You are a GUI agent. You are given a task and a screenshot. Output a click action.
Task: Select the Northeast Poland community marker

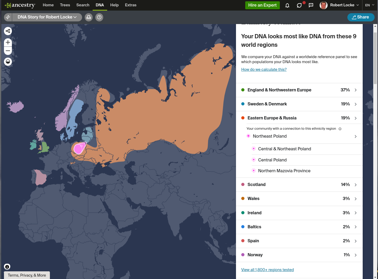248,136
